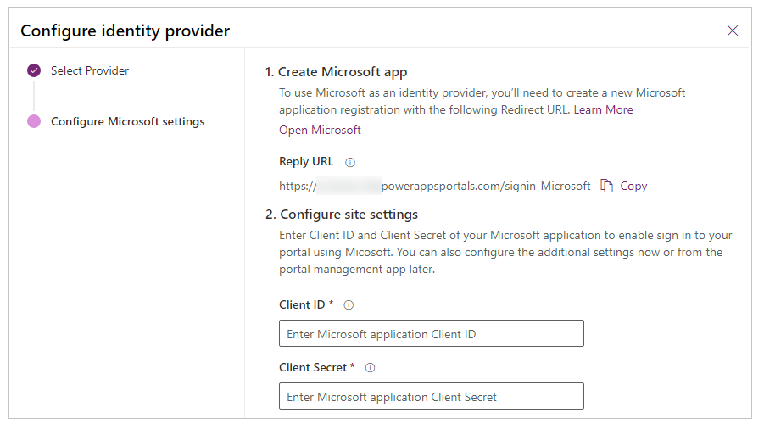Click the copy icon beside the Reply URL
The width and height of the screenshot is (764, 435).
point(606,186)
